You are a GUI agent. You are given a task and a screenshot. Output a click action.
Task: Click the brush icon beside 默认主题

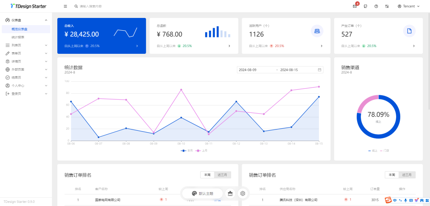coord(194,194)
